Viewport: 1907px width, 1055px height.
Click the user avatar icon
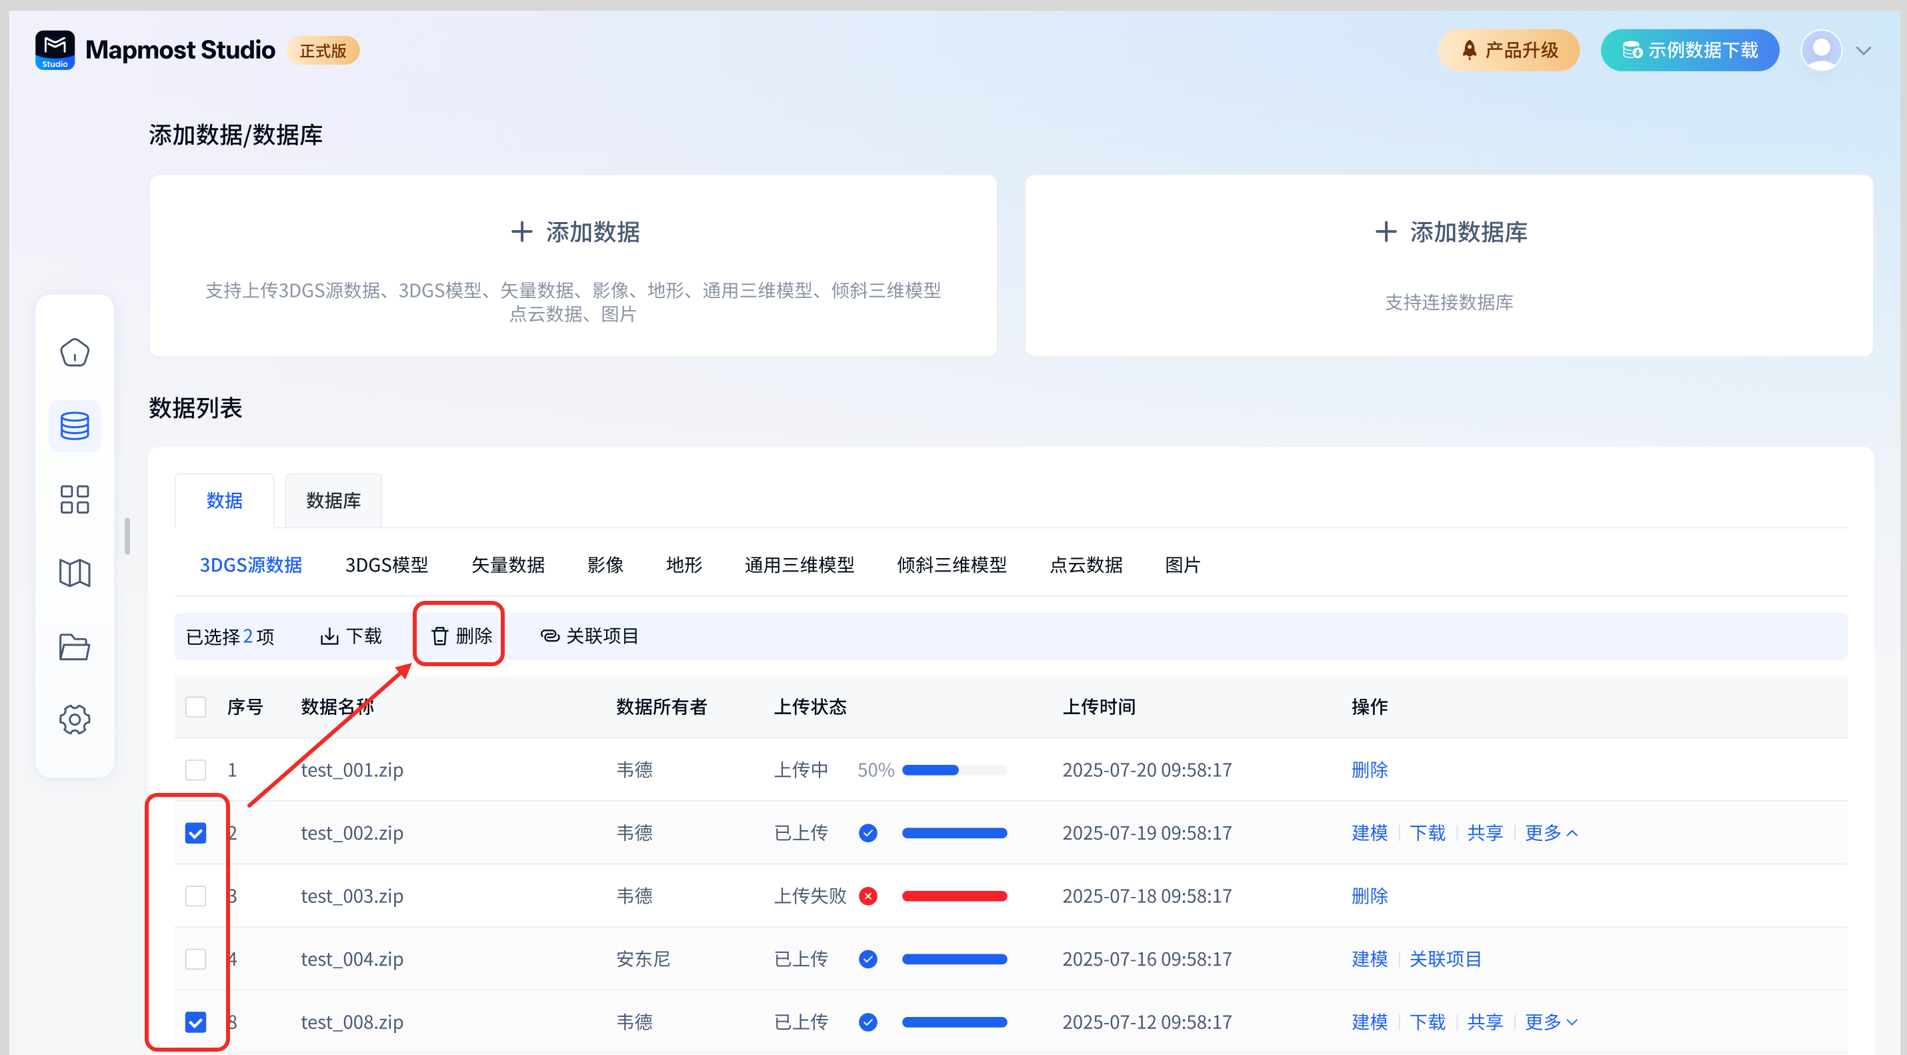click(x=1821, y=50)
